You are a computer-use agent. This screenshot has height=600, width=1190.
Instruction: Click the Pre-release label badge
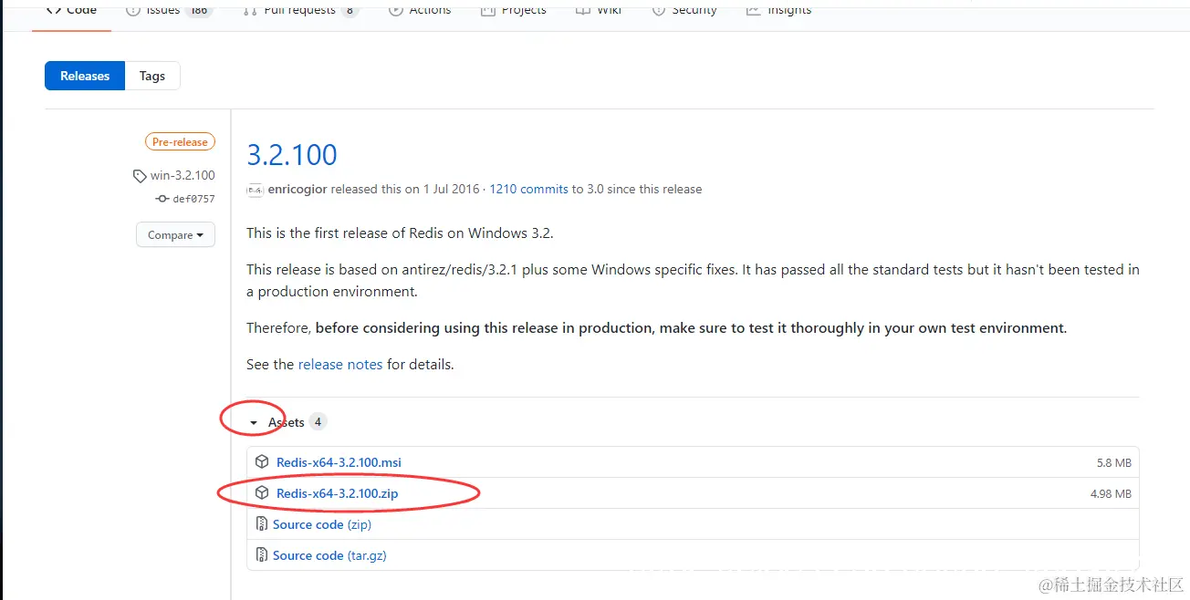(180, 142)
